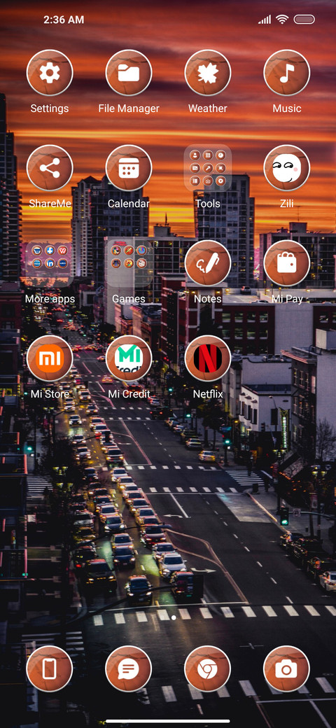
Task: Launch Mi Store
Action: [x=50, y=358]
